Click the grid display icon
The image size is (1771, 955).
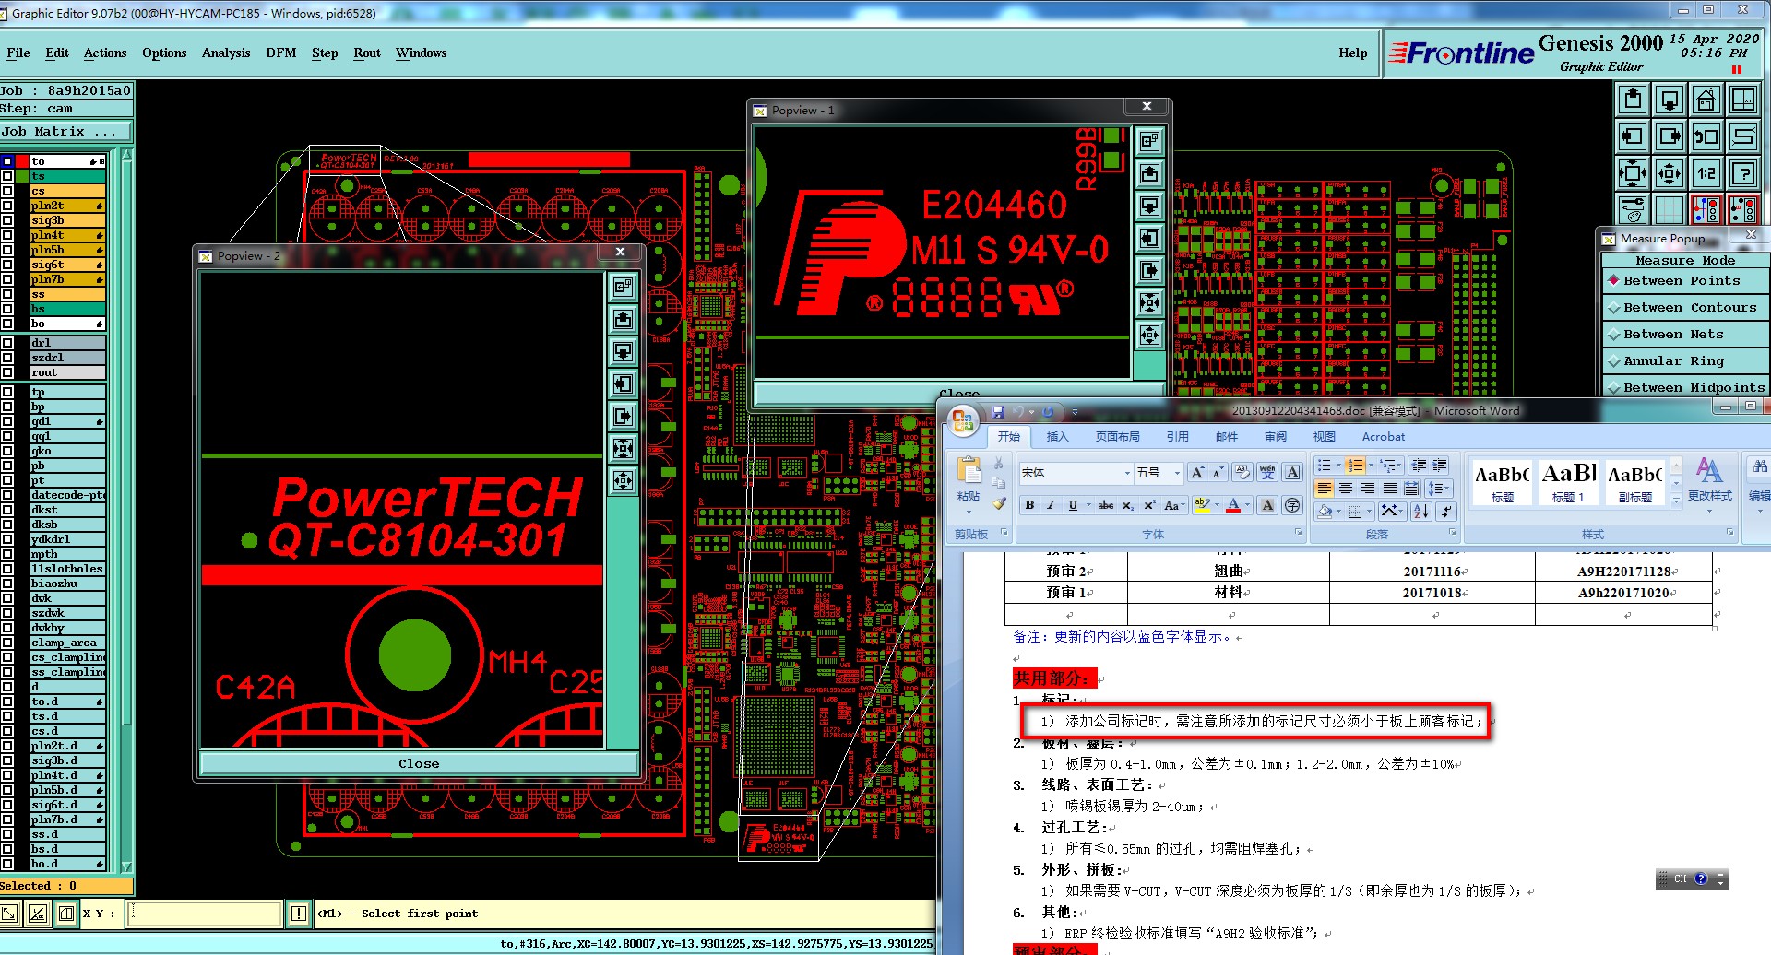[1670, 210]
